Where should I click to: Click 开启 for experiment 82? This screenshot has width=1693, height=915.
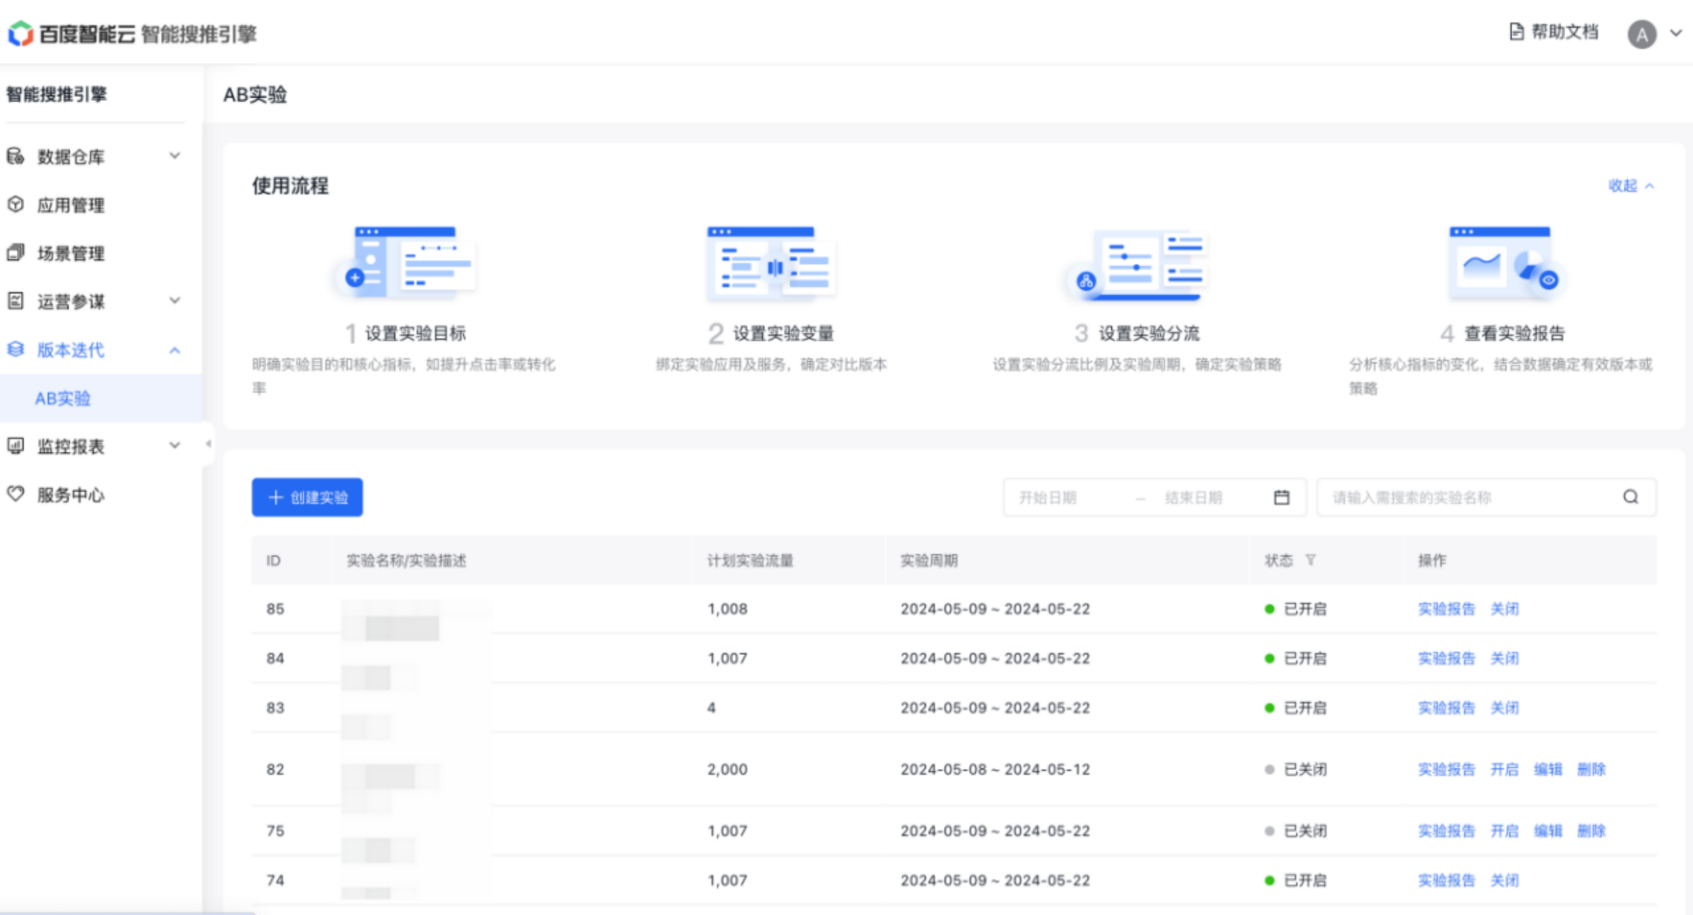click(x=1505, y=770)
